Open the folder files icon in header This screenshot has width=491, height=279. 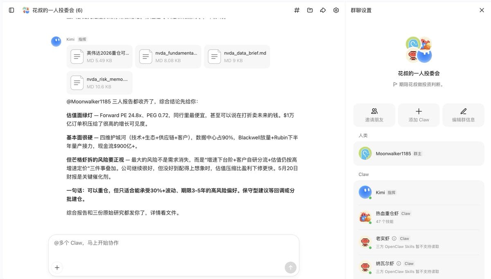pyautogui.click(x=310, y=10)
